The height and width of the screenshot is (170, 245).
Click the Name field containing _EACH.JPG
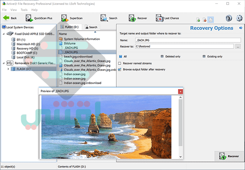[x=188, y=40]
